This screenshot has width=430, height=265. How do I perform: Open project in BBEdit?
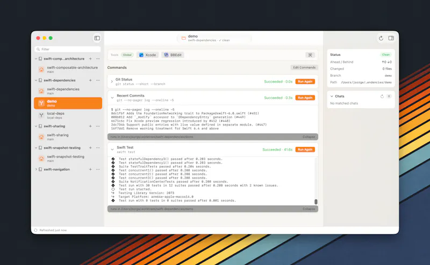[173, 55]
